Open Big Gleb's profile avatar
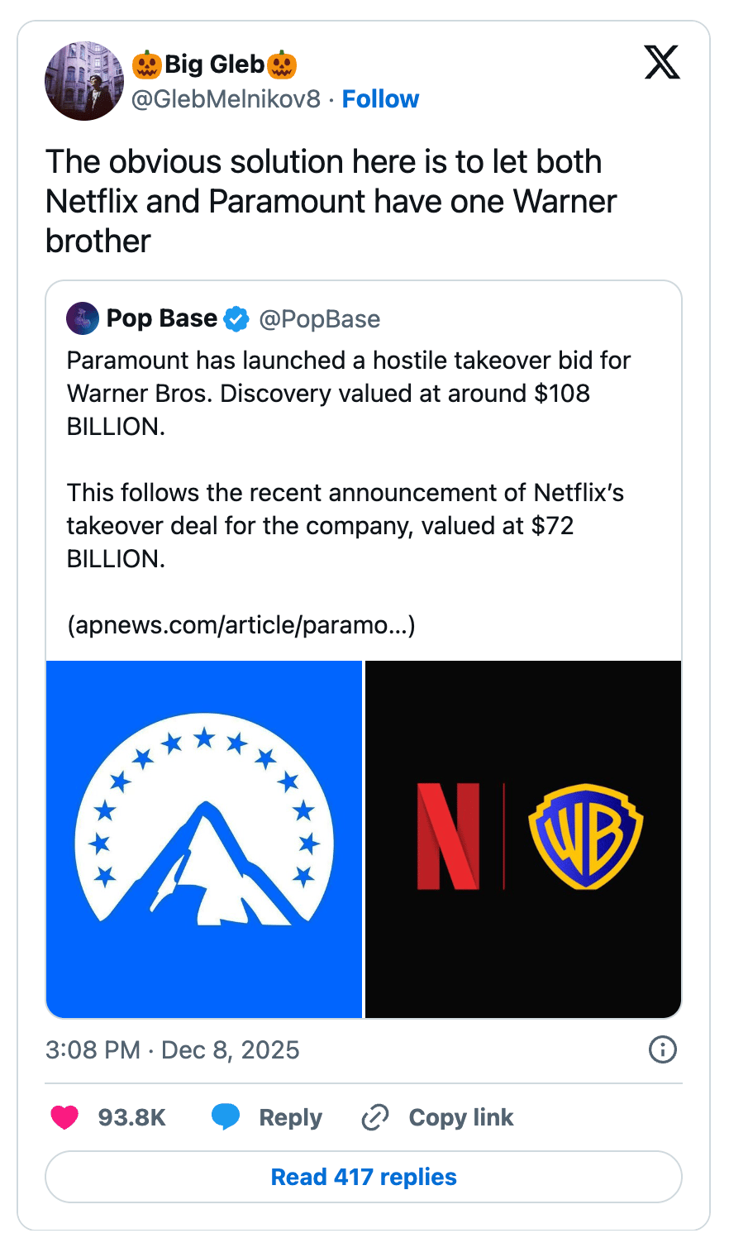This screenshot has width=729, height=1257. pos(83,81)
